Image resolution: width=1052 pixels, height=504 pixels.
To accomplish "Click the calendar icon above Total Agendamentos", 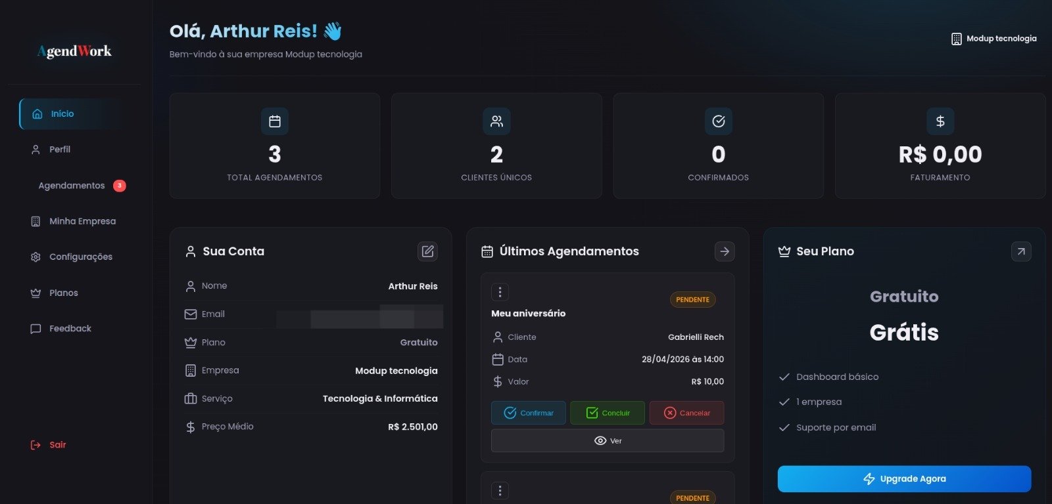I will pyautogui.click(x=275, y=121).
